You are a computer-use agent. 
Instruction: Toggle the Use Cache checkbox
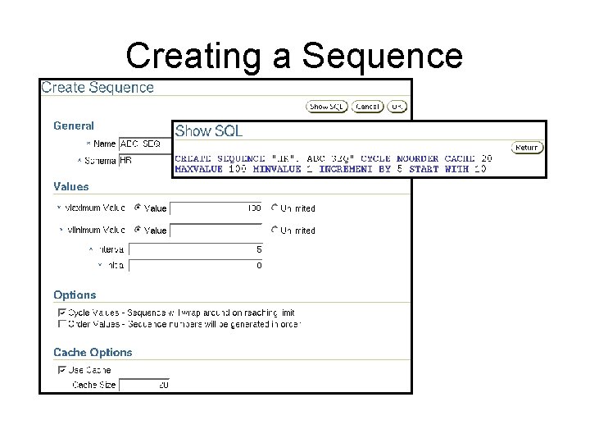click(x=62, y=370)
